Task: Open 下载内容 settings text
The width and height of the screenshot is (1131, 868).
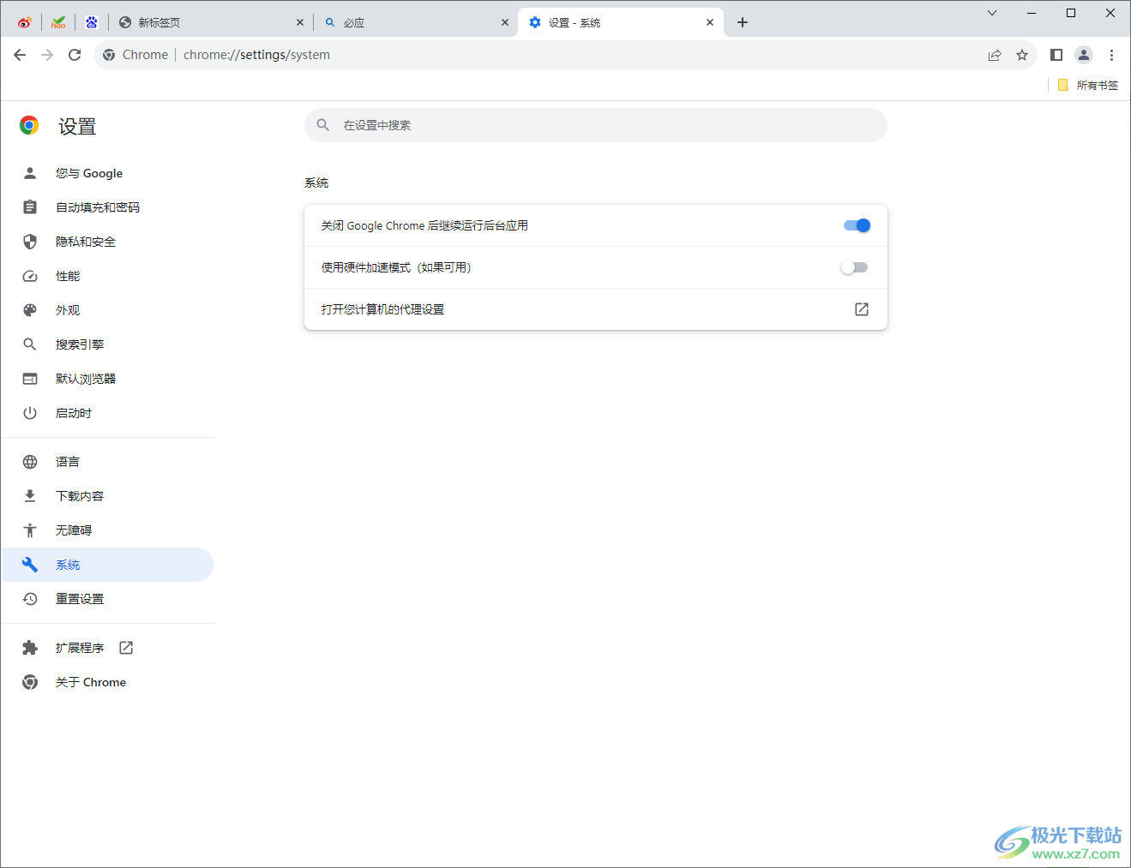Action: click(x=80, y=496)
